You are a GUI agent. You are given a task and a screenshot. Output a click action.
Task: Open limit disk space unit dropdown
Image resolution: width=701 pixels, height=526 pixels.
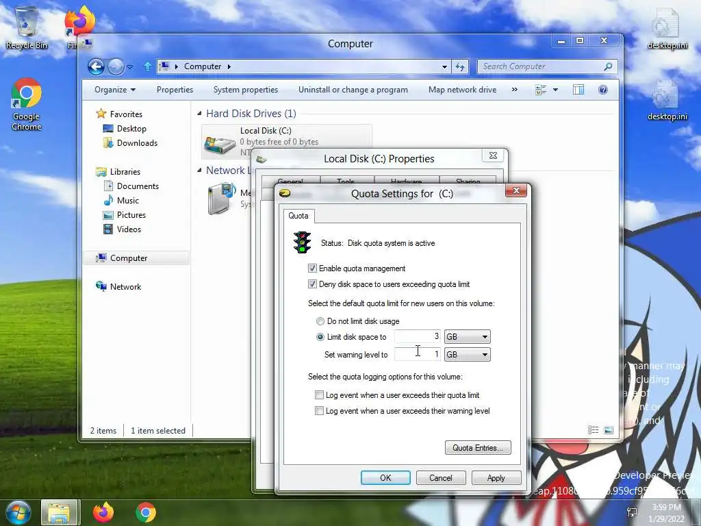[x=467, y=337]
